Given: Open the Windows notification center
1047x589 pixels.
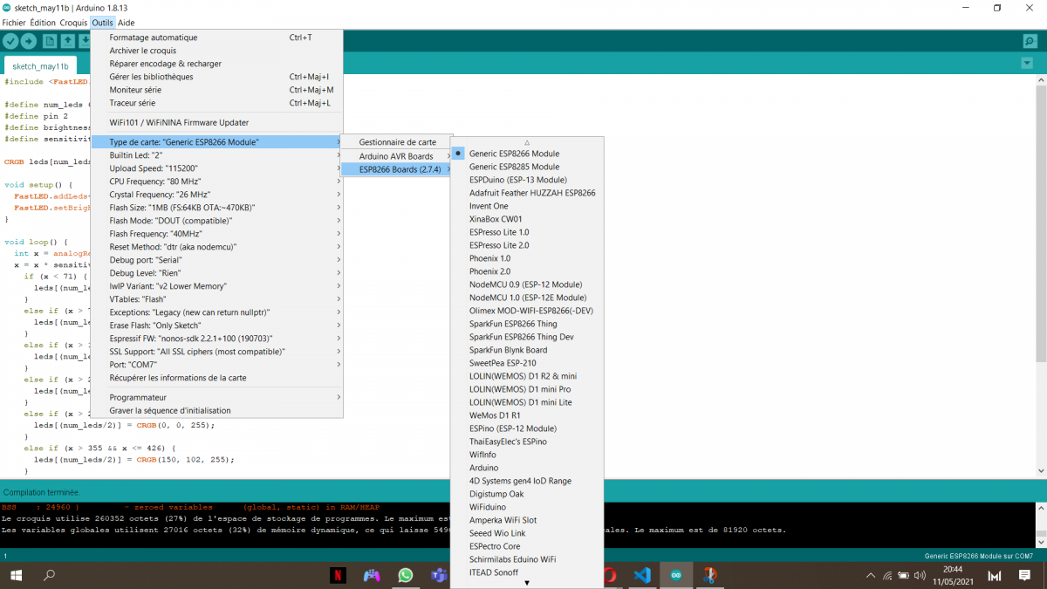Looking at the screenshot, I should [x=1026, y=576].
